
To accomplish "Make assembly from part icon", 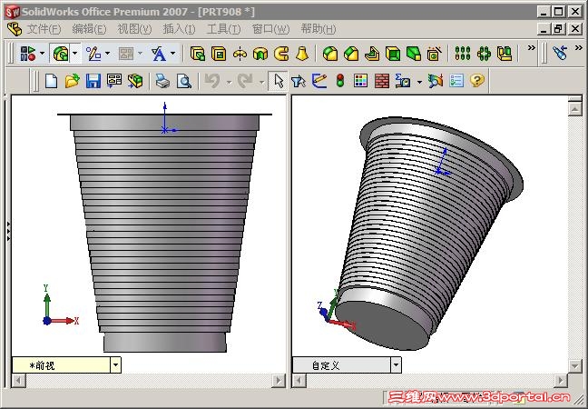I will [x=135, y=81].
